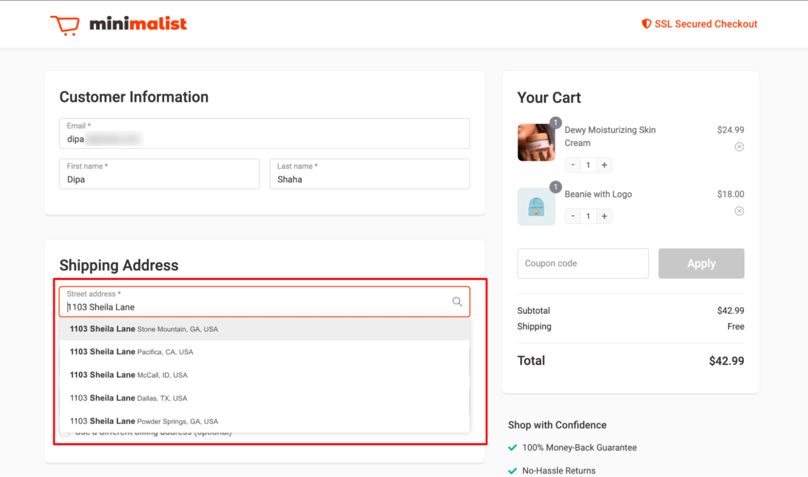Remove Dewy Moisturizing Skin Cream using x icon

coord(739,147)
